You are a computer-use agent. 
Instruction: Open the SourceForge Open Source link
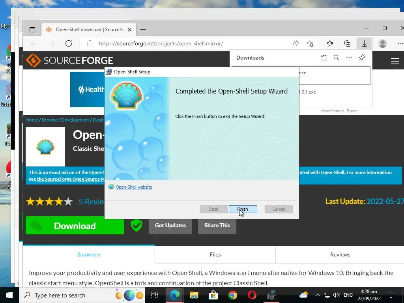point(71,179)
